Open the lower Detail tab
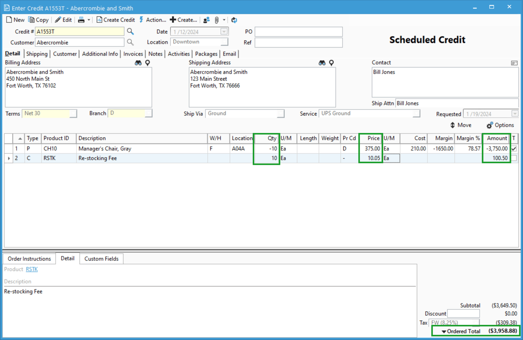 67,258
